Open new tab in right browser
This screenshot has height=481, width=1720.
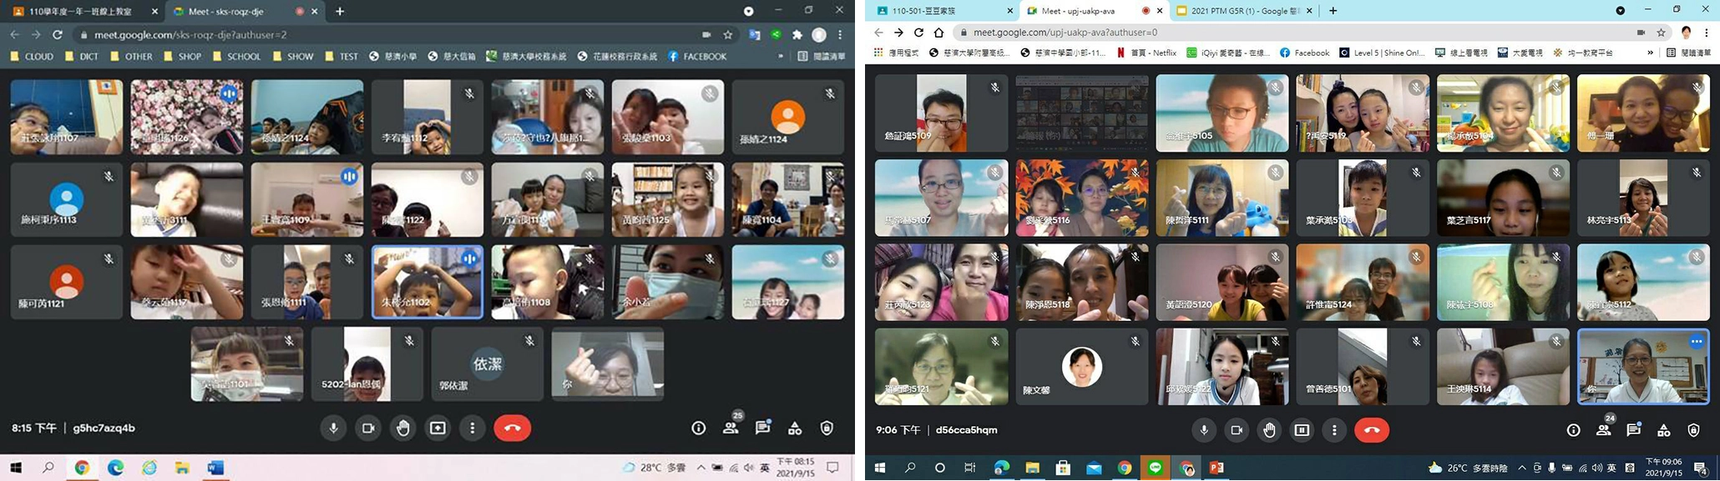click(1333, 11)
